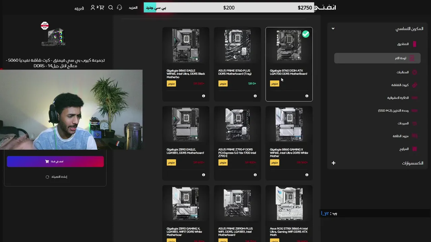Click the Asus ROG STRIX B860-A title text
Viewport: 431px width, 242px height.
pyautogui.click(x=289, y=232)
